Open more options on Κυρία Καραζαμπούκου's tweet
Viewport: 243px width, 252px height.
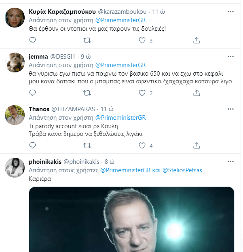click(230, 11)
